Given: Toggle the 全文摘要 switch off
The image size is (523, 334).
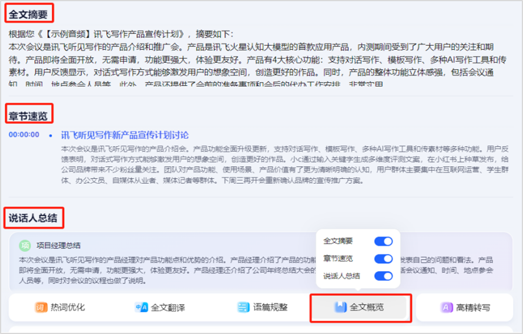Looking at the screenshot, I should tap(383, 241).
